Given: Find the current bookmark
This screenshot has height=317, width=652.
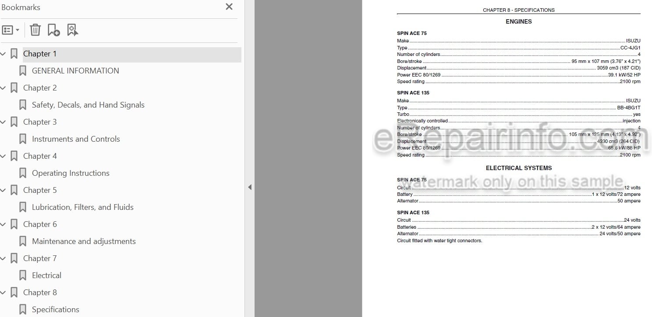Looking at the screenshot, I should click(x=73, y=30).
